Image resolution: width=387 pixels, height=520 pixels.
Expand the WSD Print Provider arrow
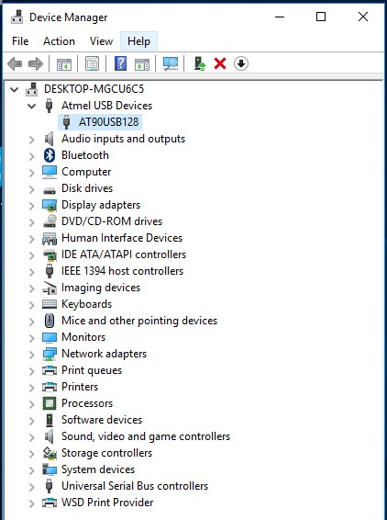coord(32,503)
